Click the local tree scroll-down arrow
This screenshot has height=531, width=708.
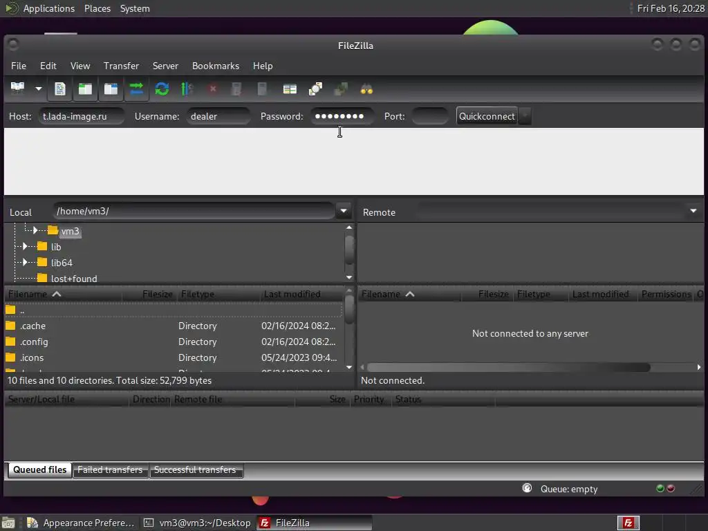[x=349, y=277]
